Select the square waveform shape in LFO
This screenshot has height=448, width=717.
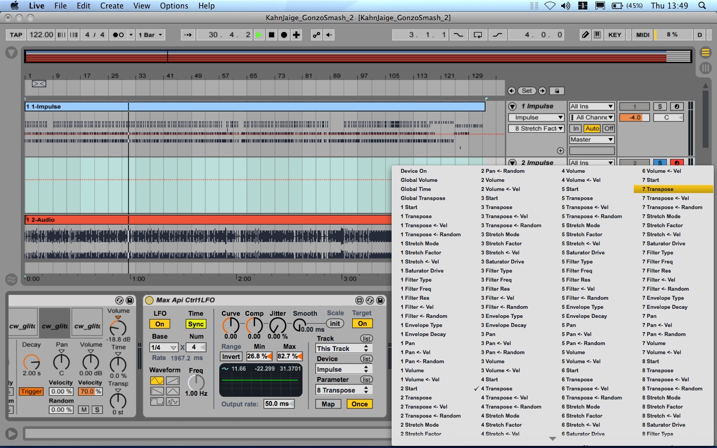click(157, 402)
